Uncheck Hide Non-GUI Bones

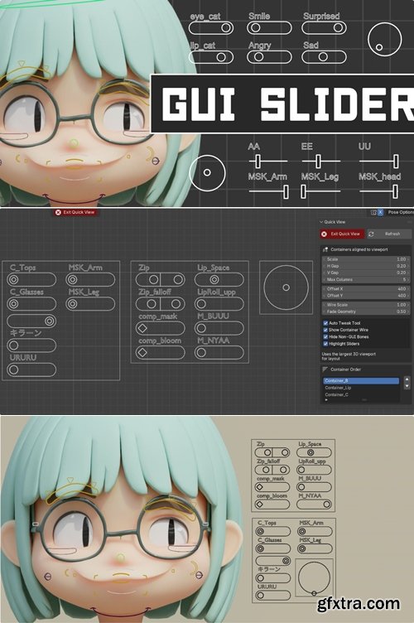[325, 336]
